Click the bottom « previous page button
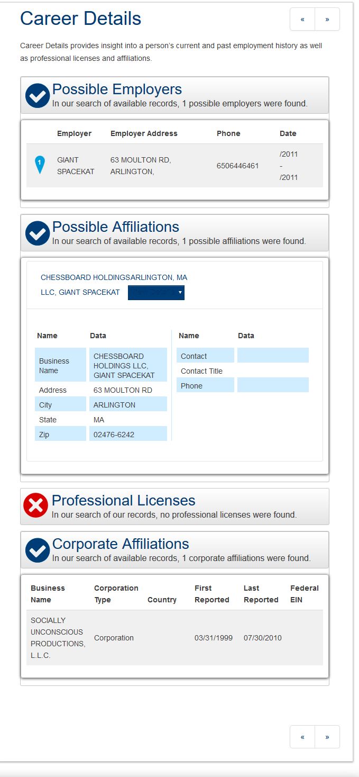The image size is (359, 777). 302,737
